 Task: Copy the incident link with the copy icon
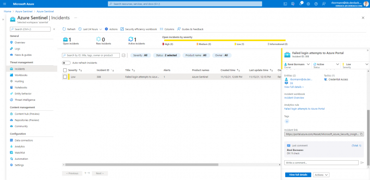click(361, 134)
